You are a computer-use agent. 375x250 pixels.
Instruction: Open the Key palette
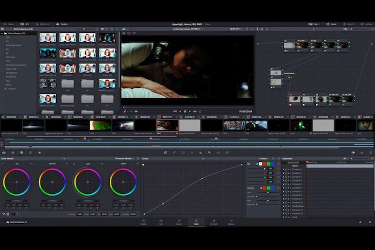(x=209, y=152)
